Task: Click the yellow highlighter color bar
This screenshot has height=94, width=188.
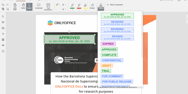Action: tap(86, 8)
